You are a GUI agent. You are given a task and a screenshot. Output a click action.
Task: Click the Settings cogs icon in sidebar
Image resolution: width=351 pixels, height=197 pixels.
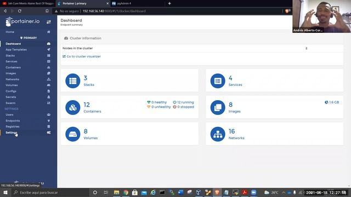(x=49, y=132)
